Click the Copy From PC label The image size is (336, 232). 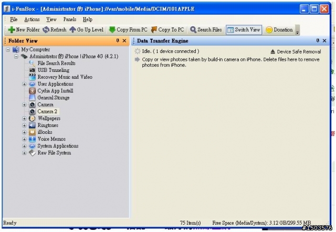[x=132, y=29]
